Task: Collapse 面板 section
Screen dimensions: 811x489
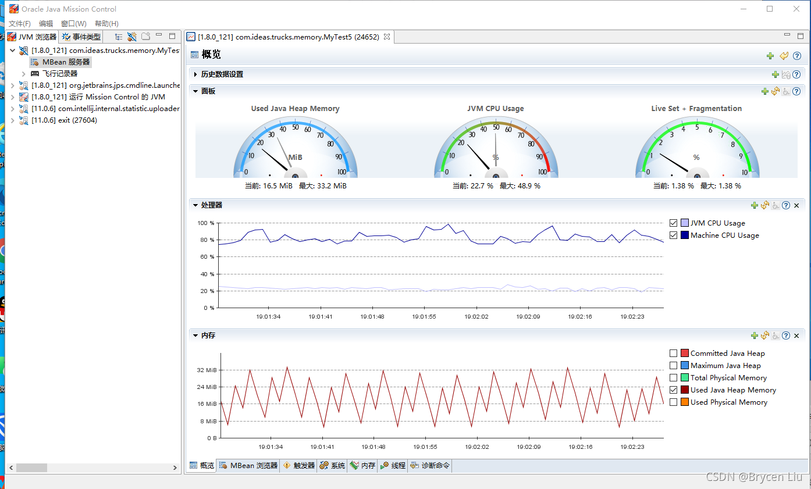Action: point(196,91)
